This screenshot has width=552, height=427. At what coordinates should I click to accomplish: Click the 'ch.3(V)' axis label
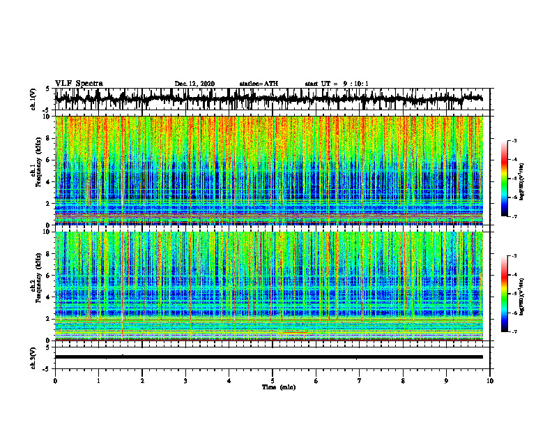pyautogui.click(x=33, y=358)
